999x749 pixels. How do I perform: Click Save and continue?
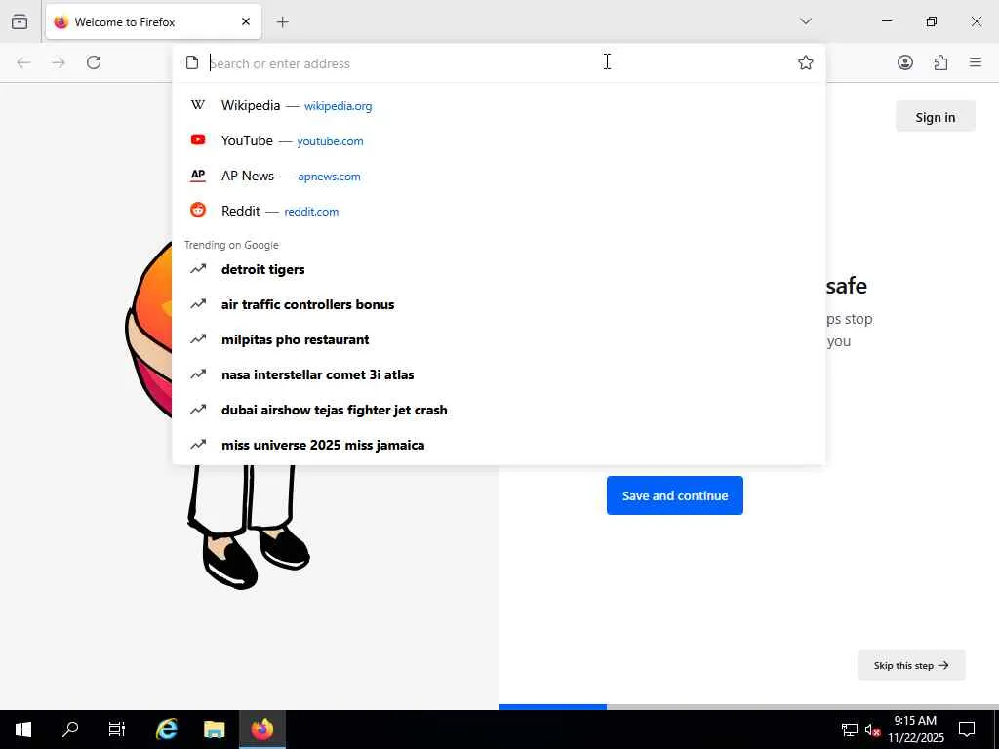(675, 495)
